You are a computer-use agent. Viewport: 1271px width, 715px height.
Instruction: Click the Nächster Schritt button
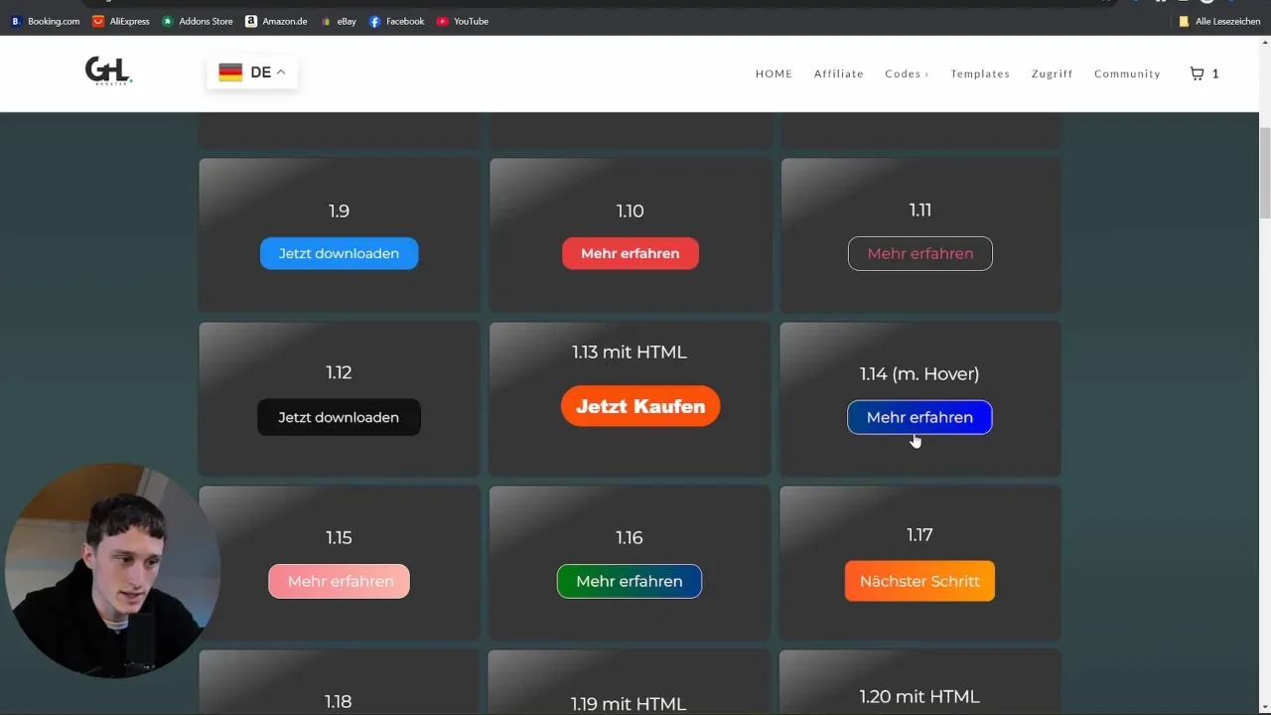click(x=919, y=581)
